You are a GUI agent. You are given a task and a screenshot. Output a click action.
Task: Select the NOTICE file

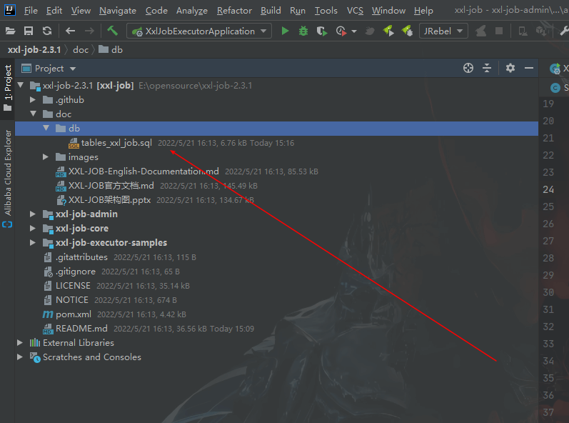(x=72, y=300)
